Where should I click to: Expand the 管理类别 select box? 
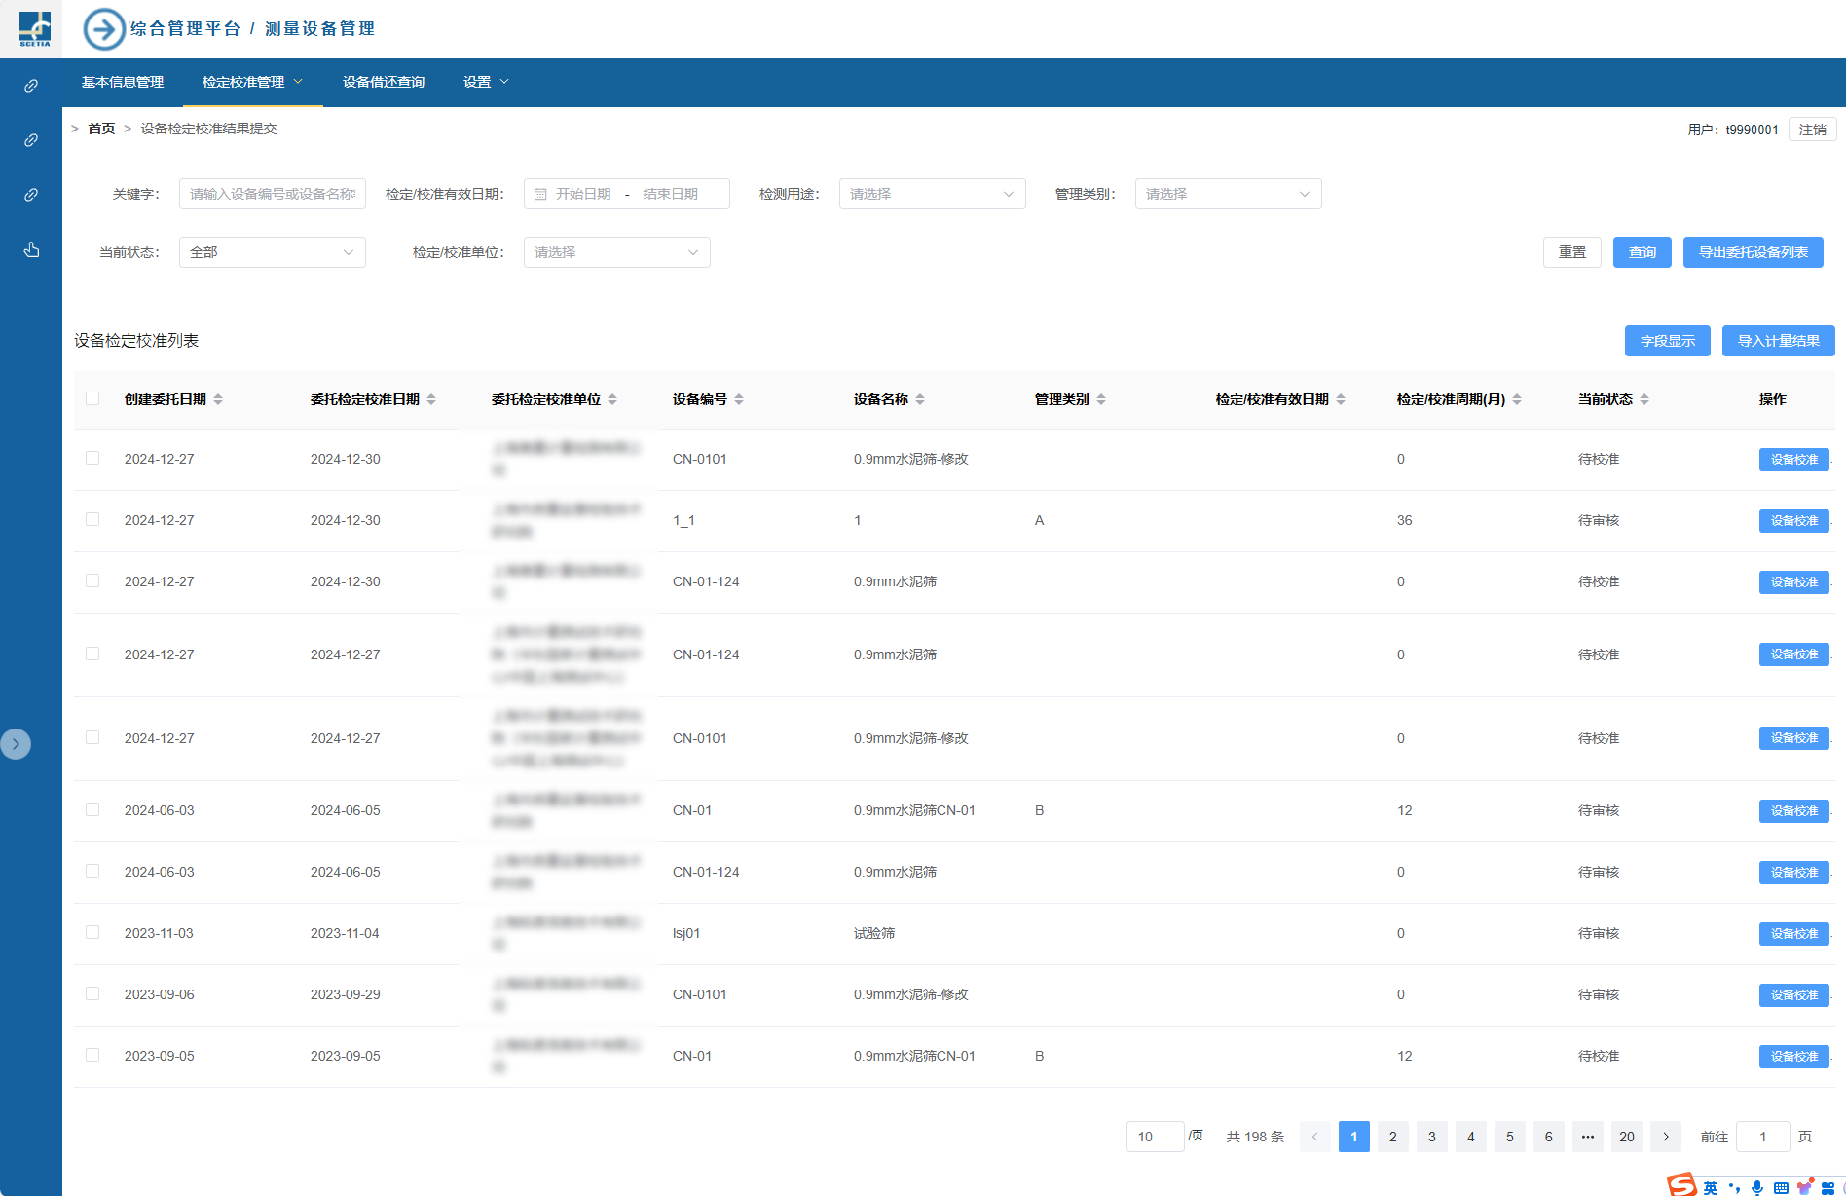(x=1228, y=194)
